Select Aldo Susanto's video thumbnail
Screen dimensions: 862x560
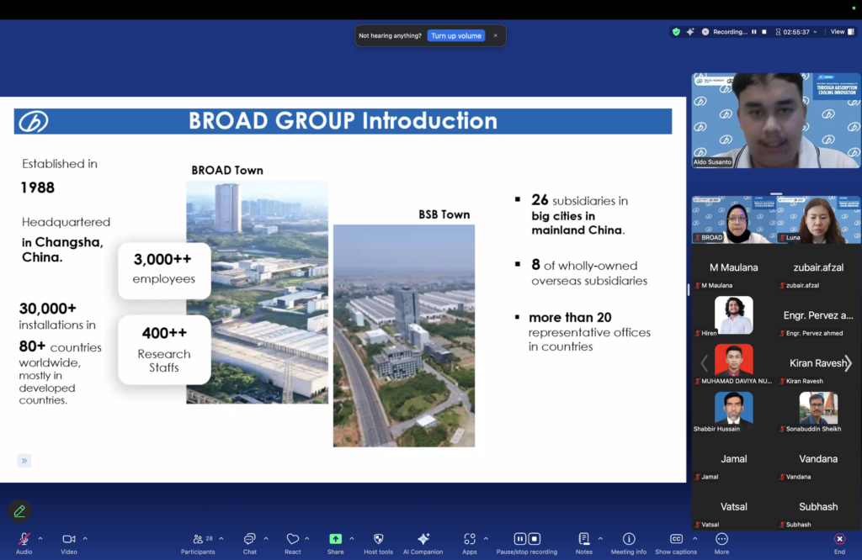pyautogui.click(x=775, y=120)
